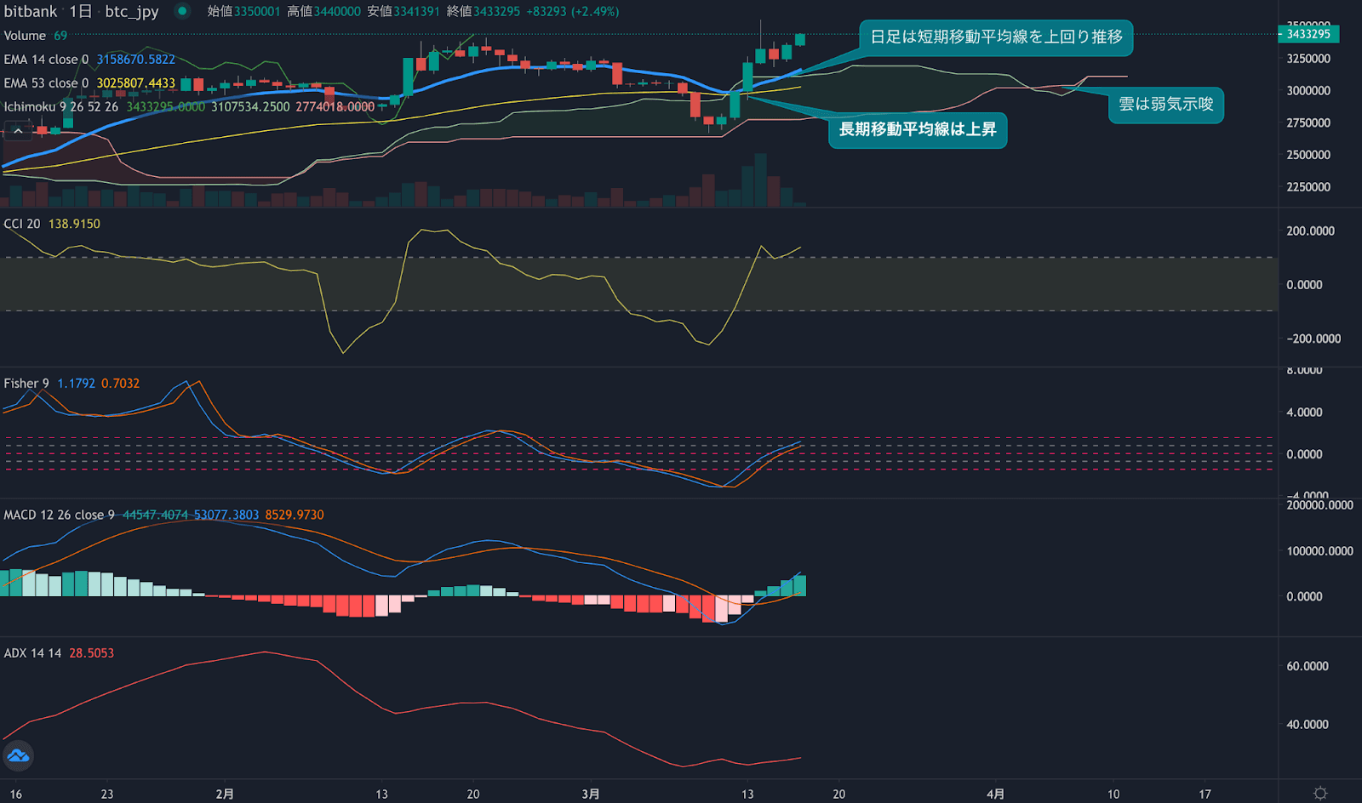Screen dimensions: 1362x803
Task: Toggle the EMA 14 close indicator
Action: click(x=47, y=60)
